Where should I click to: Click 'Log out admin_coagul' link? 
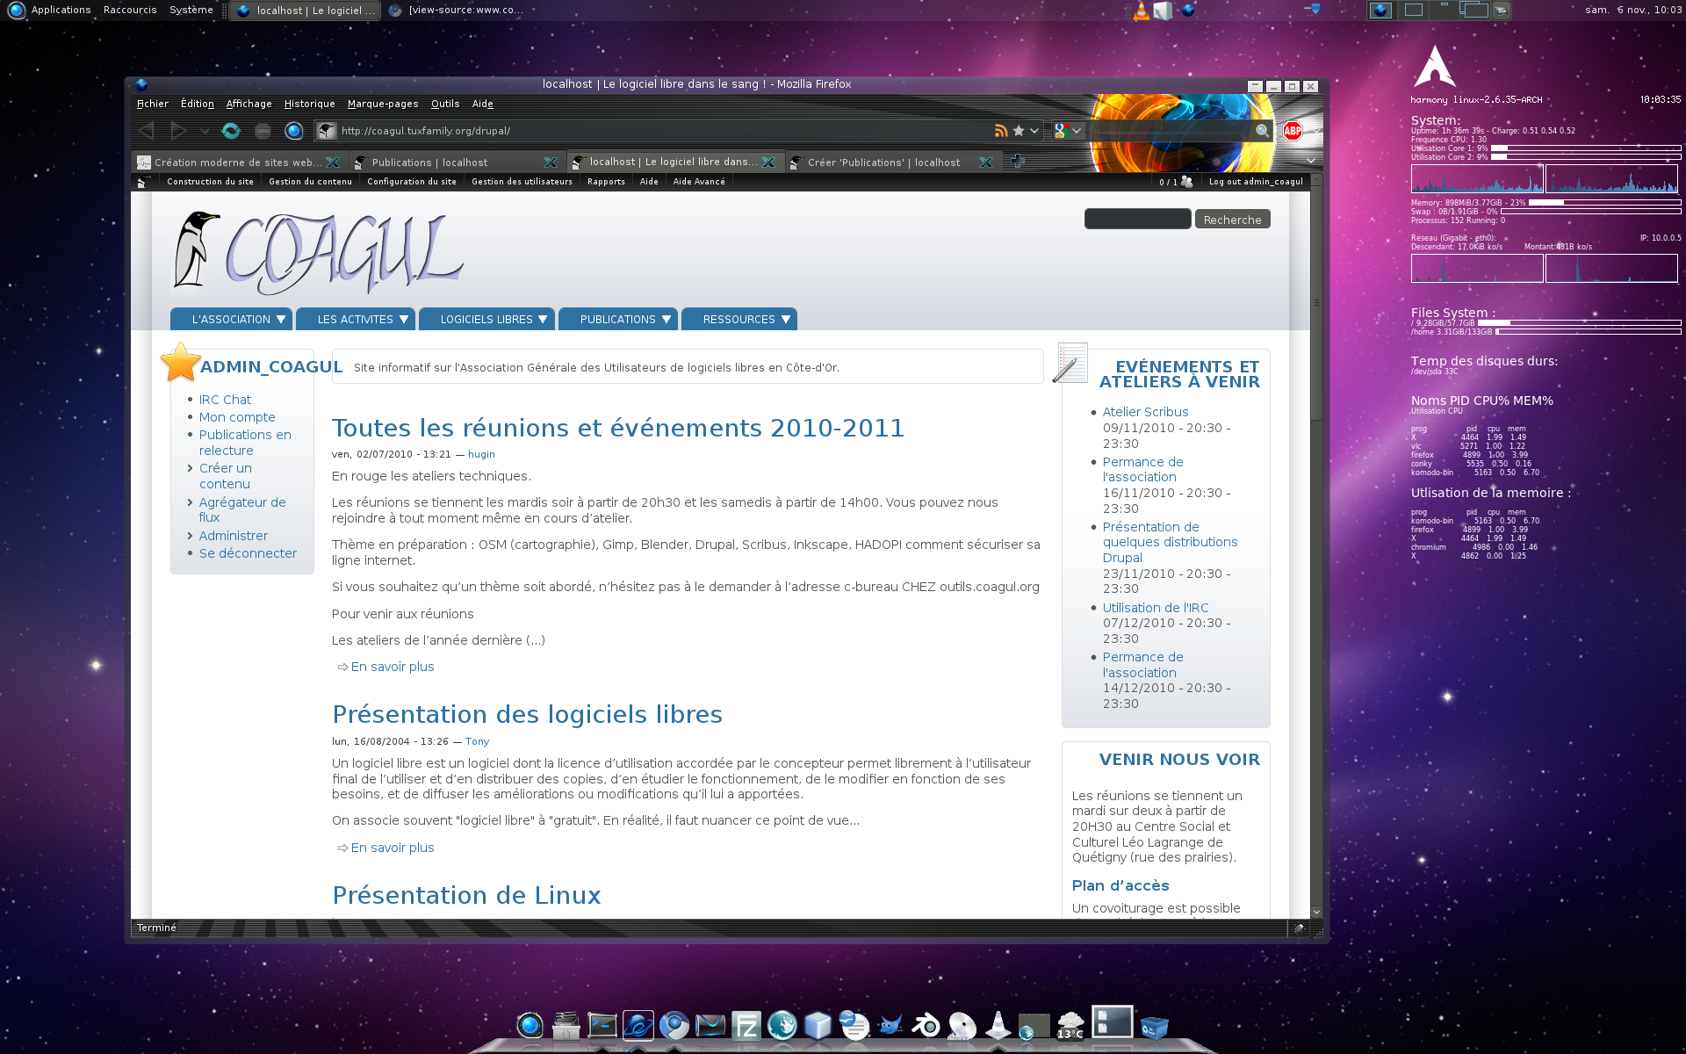coord(1256,182)
